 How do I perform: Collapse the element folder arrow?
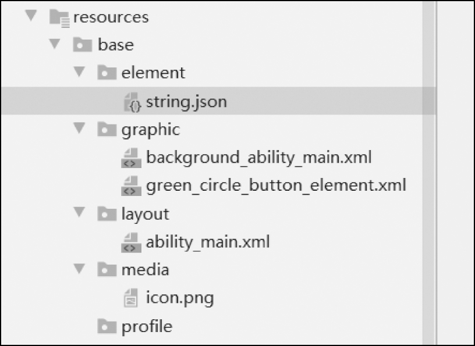(x=80, y=72)
